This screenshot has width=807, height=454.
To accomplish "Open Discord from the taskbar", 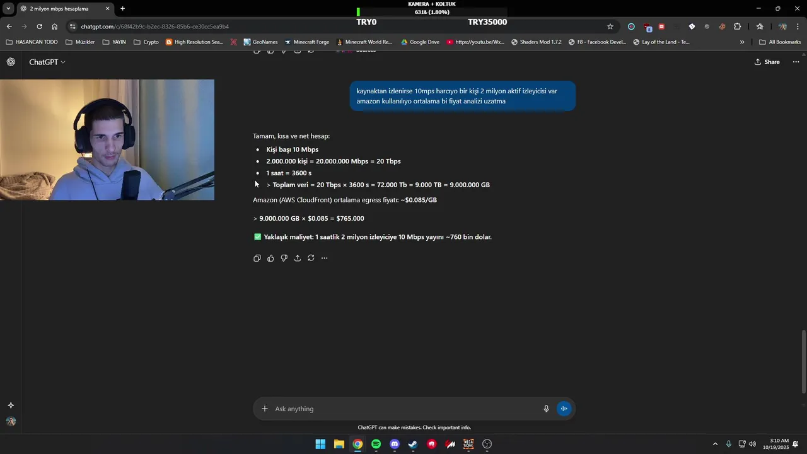I will click(x=395, y=444).
